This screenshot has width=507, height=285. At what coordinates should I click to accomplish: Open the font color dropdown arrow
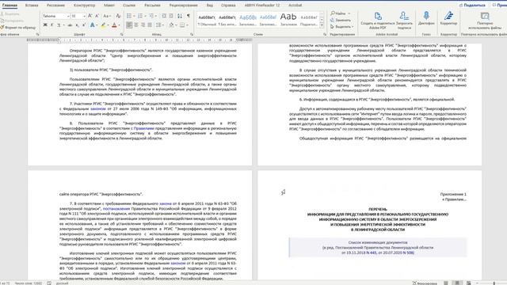pos(120,25)
